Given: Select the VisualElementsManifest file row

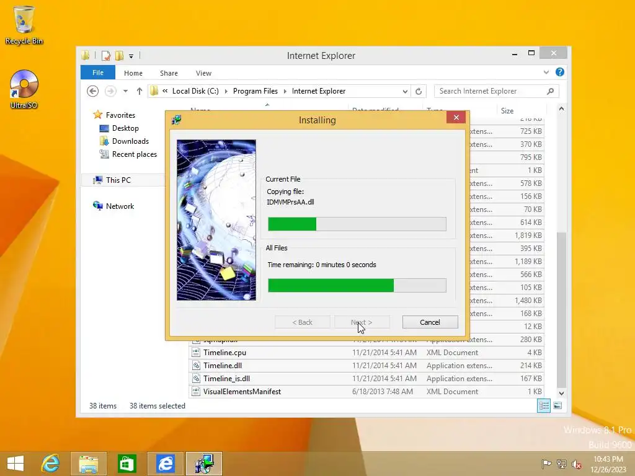Looking at the screenshot, I should [366, 392].
